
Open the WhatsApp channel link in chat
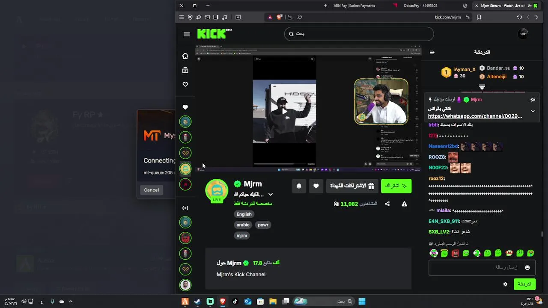[475, 116]
